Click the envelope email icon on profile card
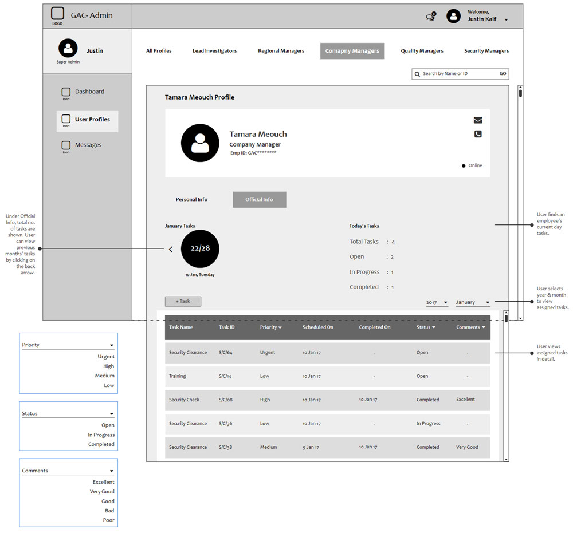 coord(478,120)
